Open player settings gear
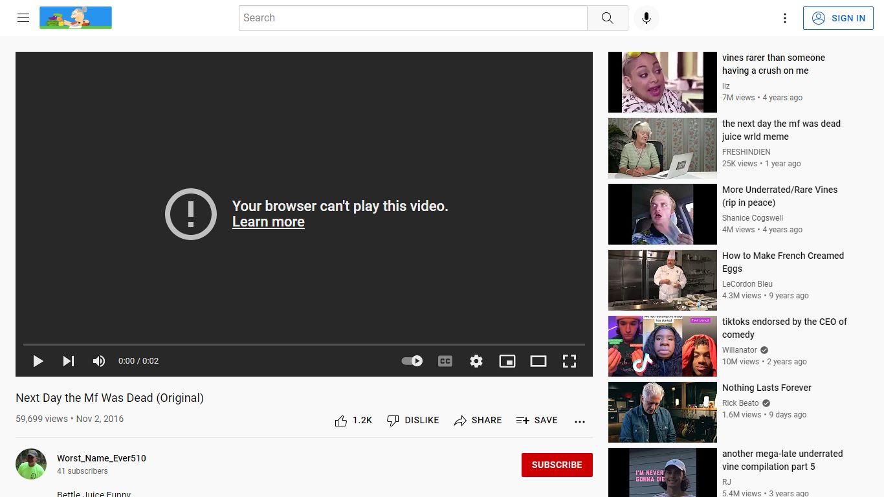 tap(476, 361)
